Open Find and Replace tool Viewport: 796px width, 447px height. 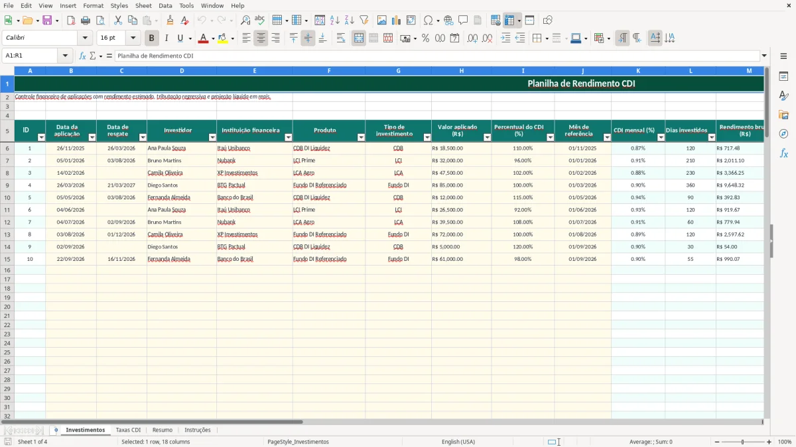click(x=245, y=21)
